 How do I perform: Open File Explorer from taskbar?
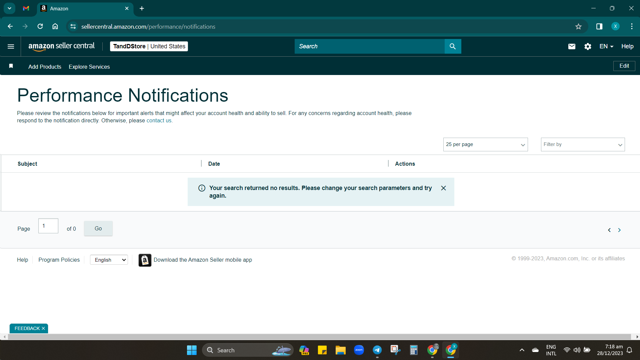click(x=340, y=350)
